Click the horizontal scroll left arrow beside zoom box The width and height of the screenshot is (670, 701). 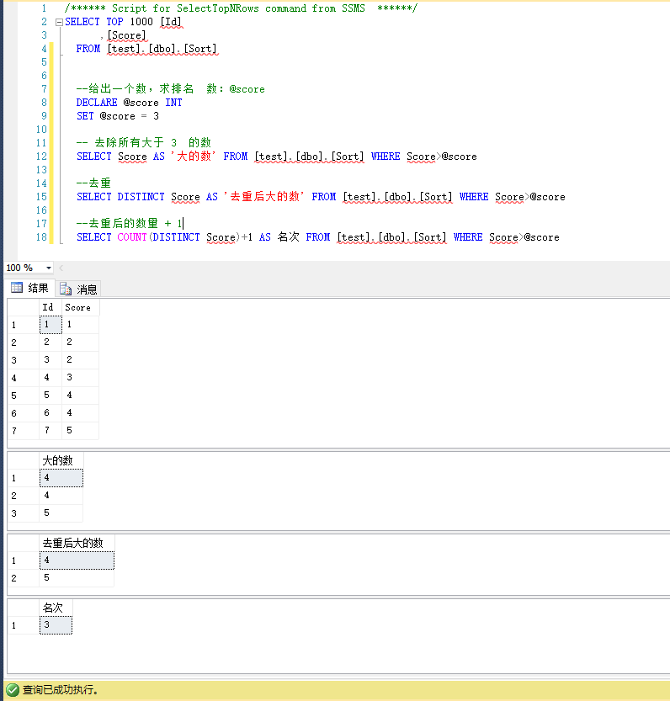61,268
